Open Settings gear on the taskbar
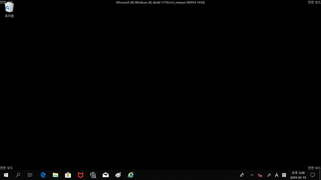 click(93, 175)
